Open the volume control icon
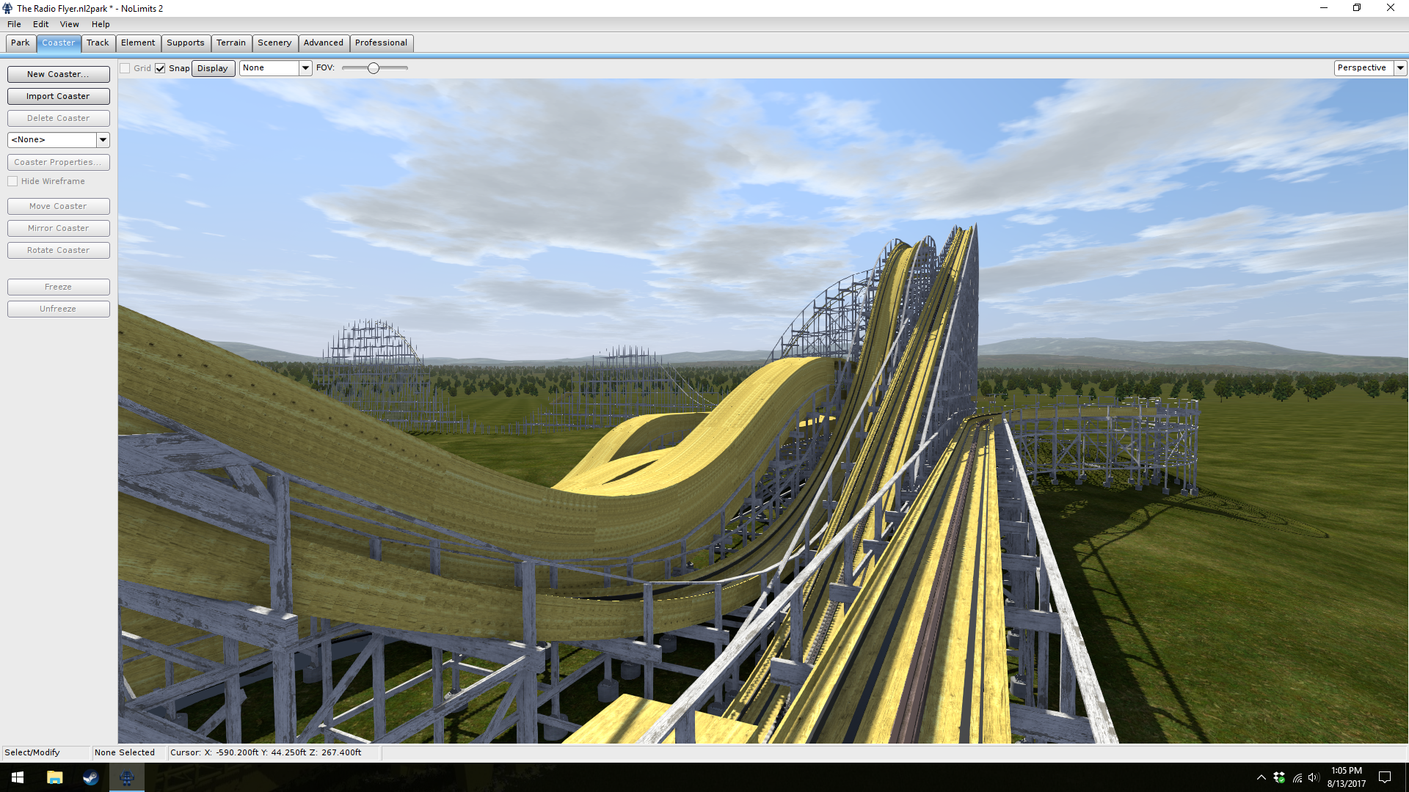Image resolution: width=1409 pixels, height=792 pixels. tap(1314, 777)
